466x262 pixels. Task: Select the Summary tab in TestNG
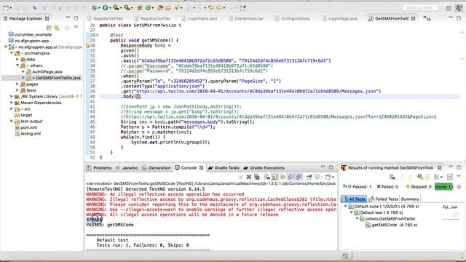pos(410,199)
